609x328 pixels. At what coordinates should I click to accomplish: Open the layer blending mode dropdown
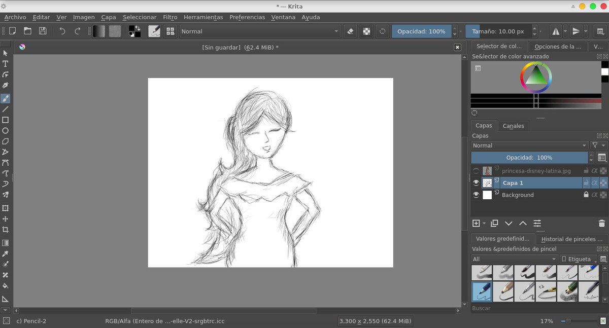click(x=529, y=145)
